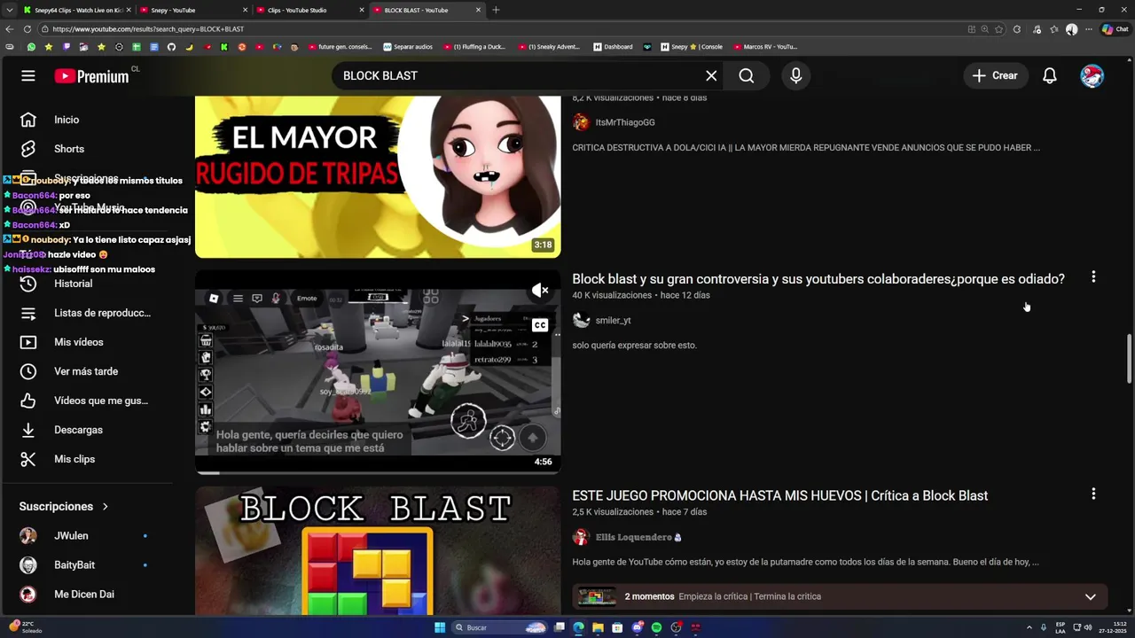1135x638 pixels.
Task: Click the youtube.com address bar
Action: pyautogui.click(x=505, y=28)
